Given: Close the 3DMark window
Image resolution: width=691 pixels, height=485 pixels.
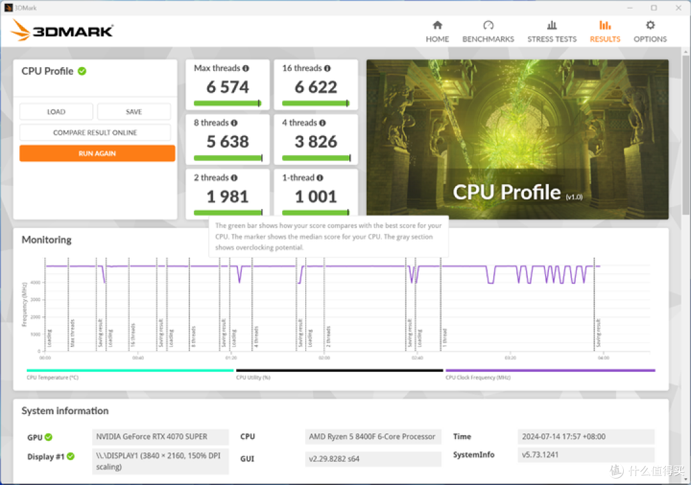Looking at the screenshot, I should point(678,8).
